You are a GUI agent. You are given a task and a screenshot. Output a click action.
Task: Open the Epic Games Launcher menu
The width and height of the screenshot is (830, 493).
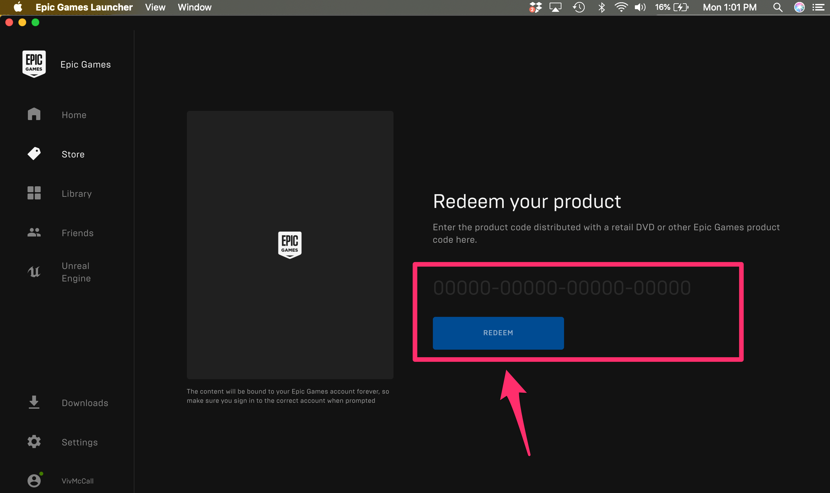[84, 7]
